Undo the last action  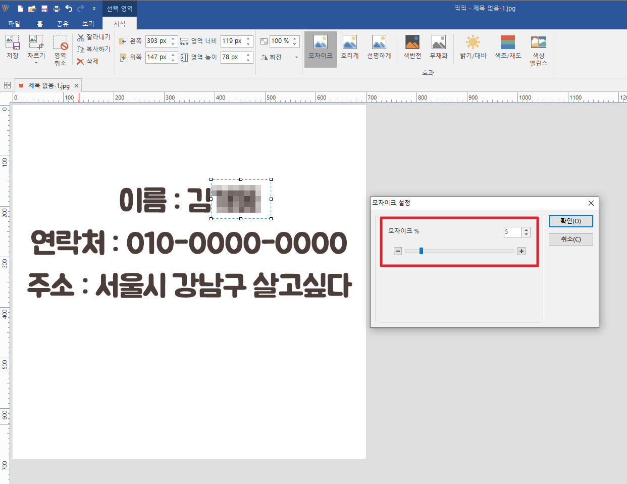coord(69,9)
